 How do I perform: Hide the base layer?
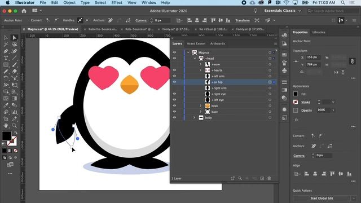[174, 112]
